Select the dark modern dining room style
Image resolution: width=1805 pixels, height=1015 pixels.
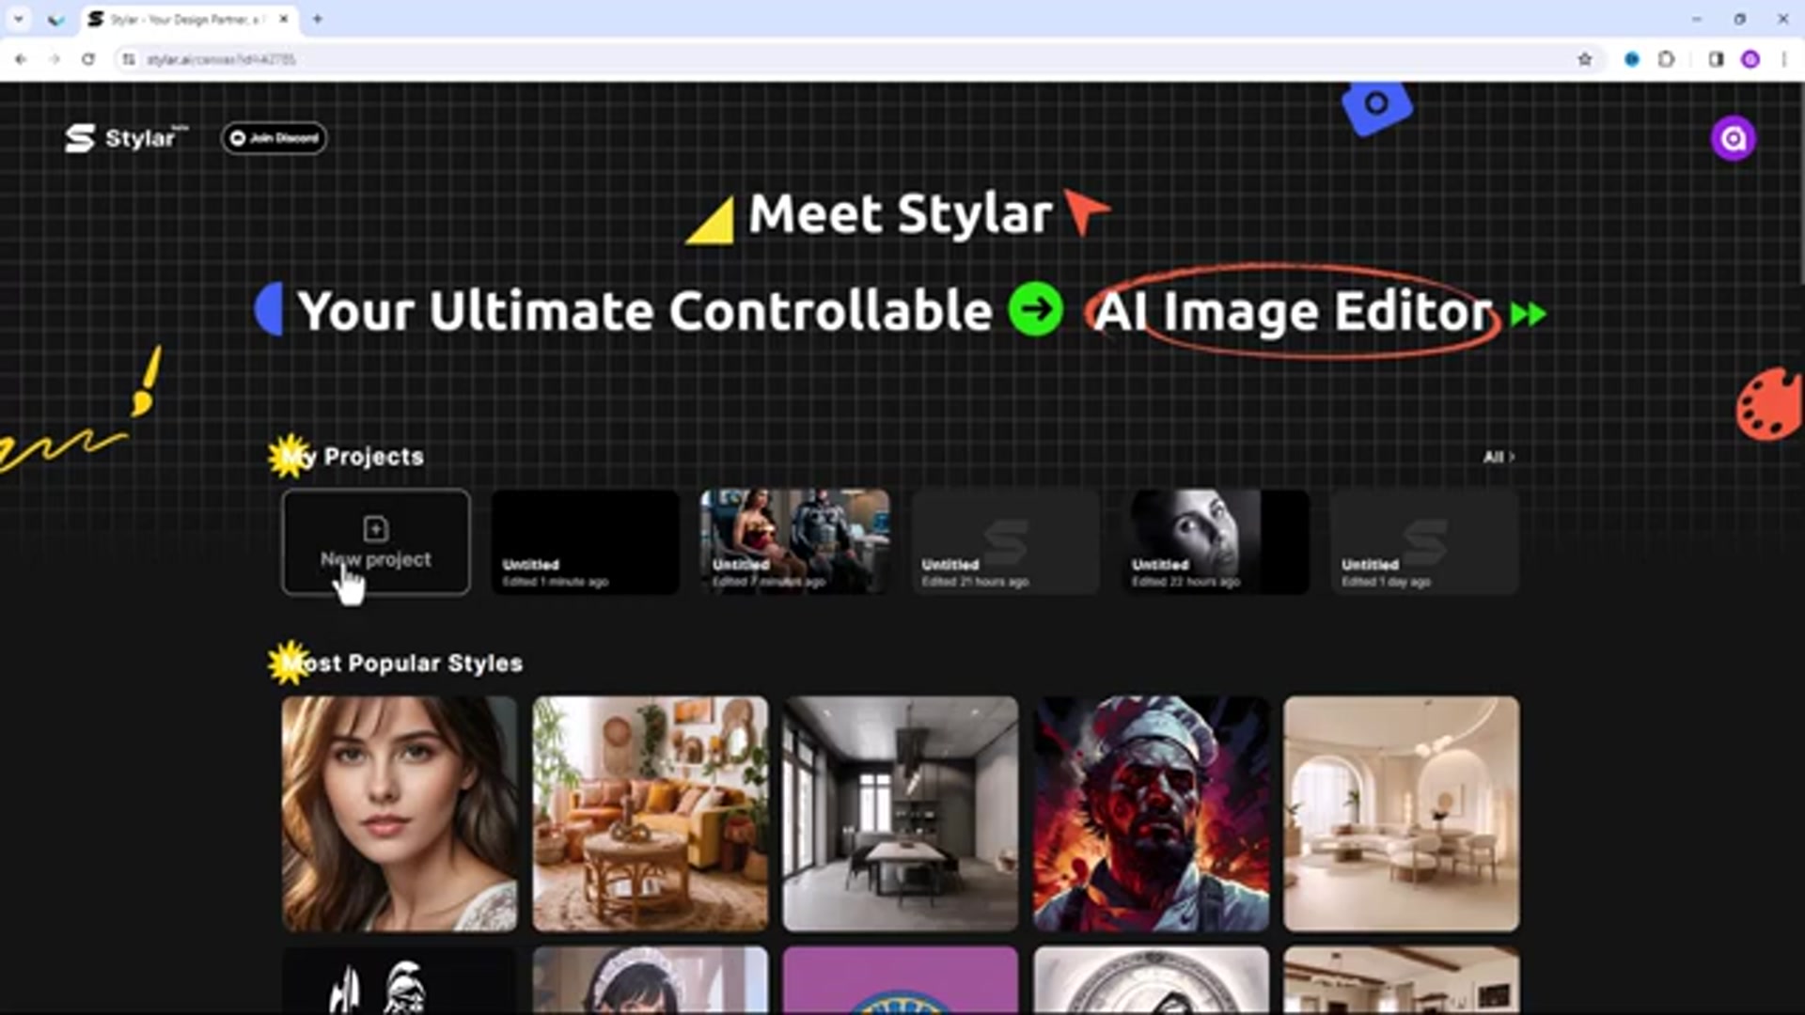[901, 814]
